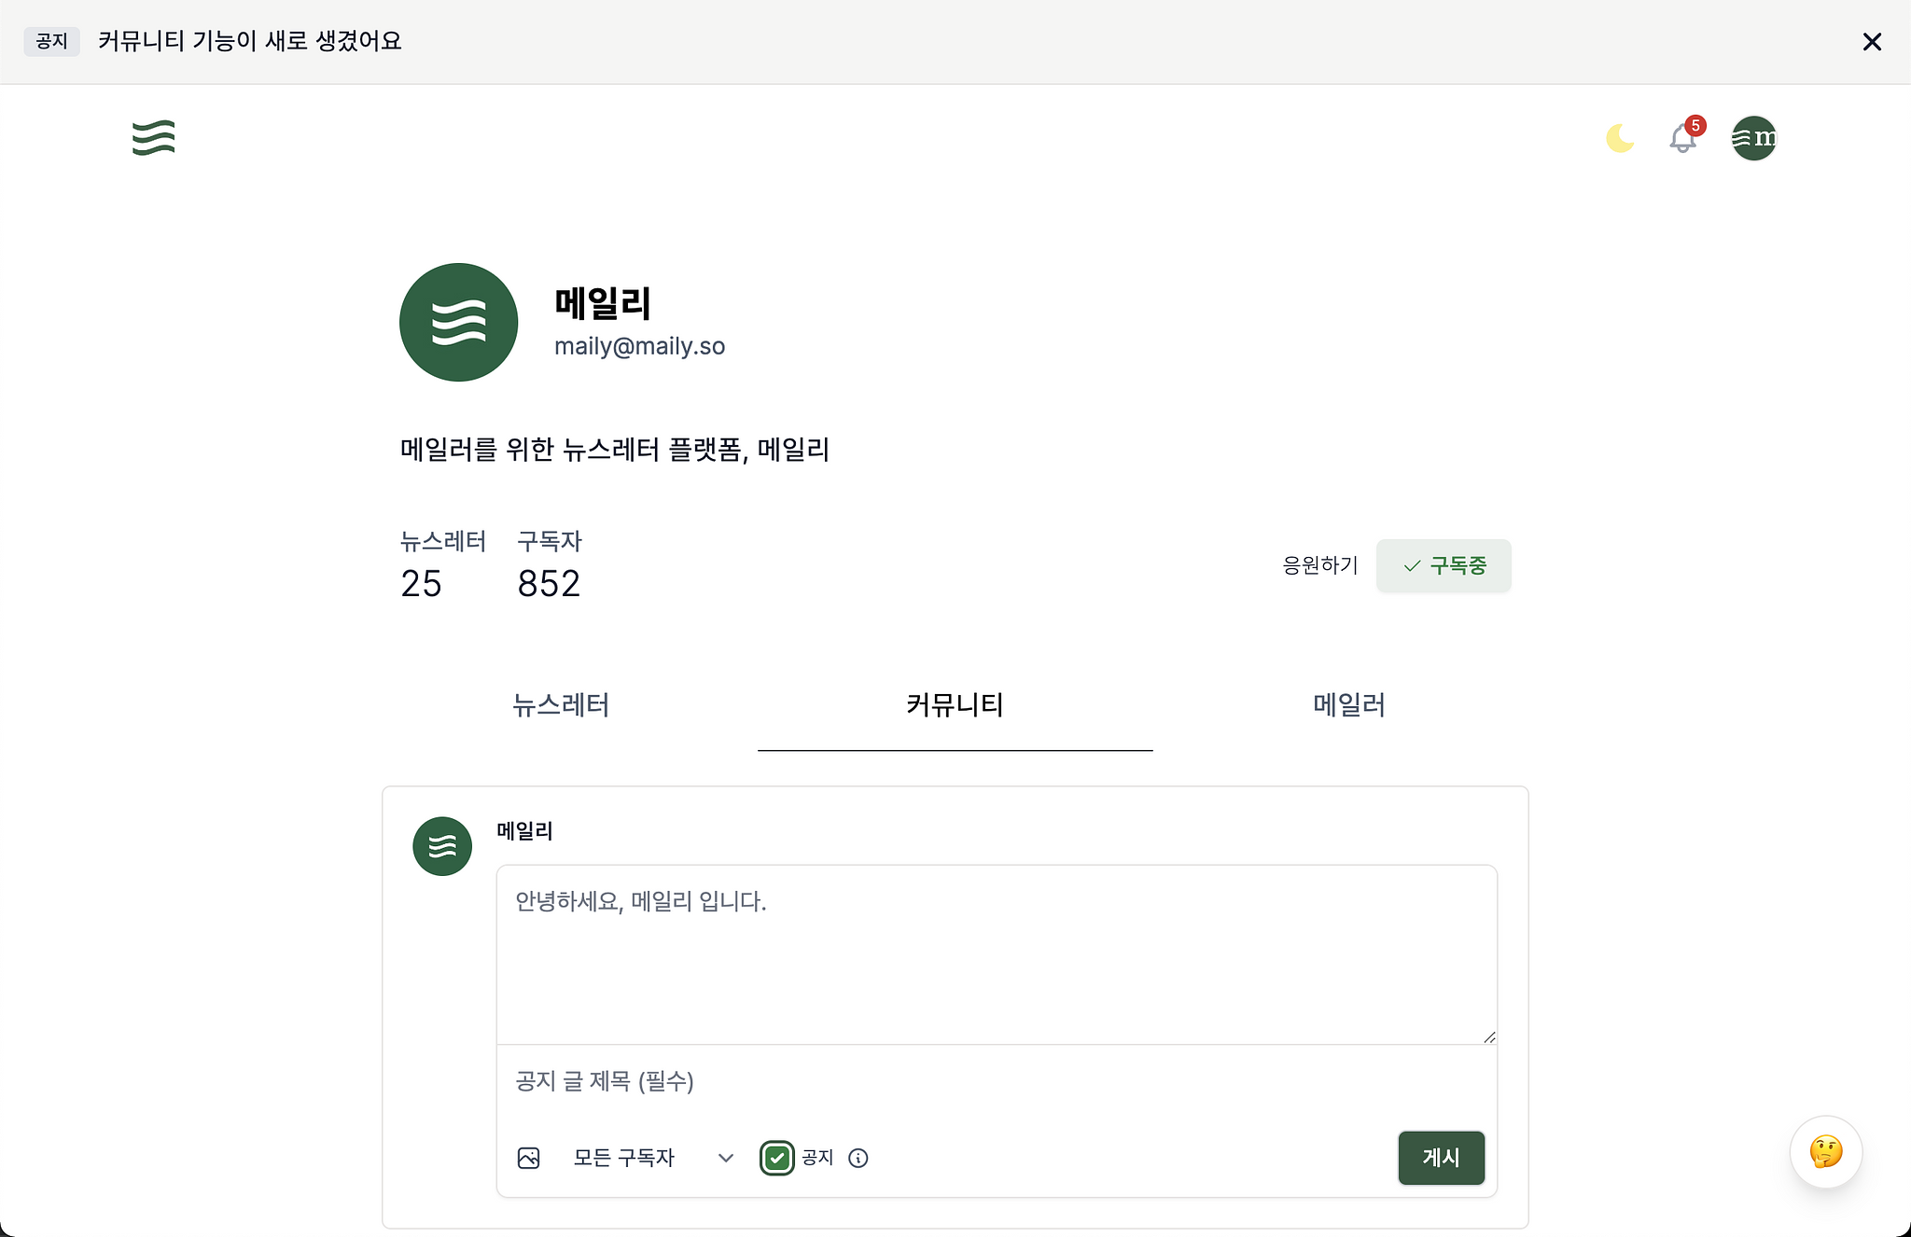The image size is (1911, 1237).
Task: Open the thinking emoji floating button
Action: (x=1825, y=1153)
